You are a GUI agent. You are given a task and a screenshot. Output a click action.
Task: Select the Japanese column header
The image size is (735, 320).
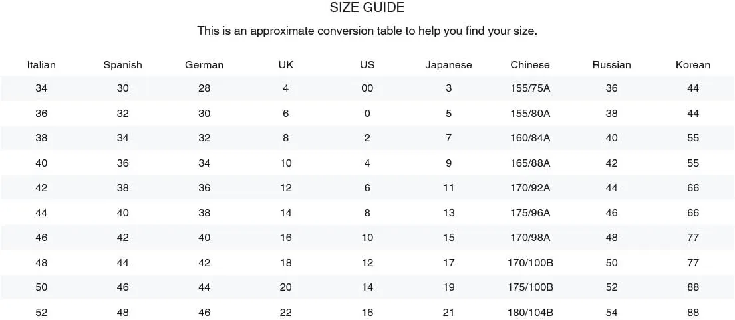pyautogui.click(x=448, y=65)
